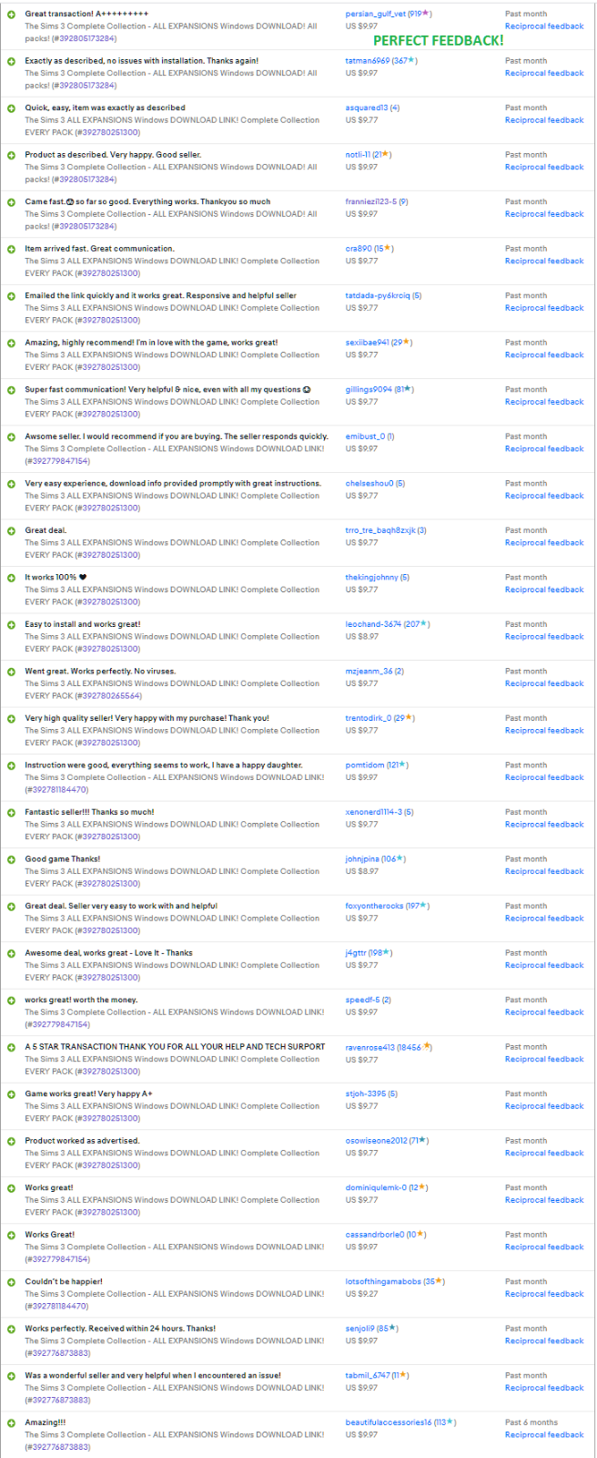Viewport: 597px width, 1458px height.
Task: Select the "PERFECT FEEDBACK!" green heading text
Action: point(438,40)
